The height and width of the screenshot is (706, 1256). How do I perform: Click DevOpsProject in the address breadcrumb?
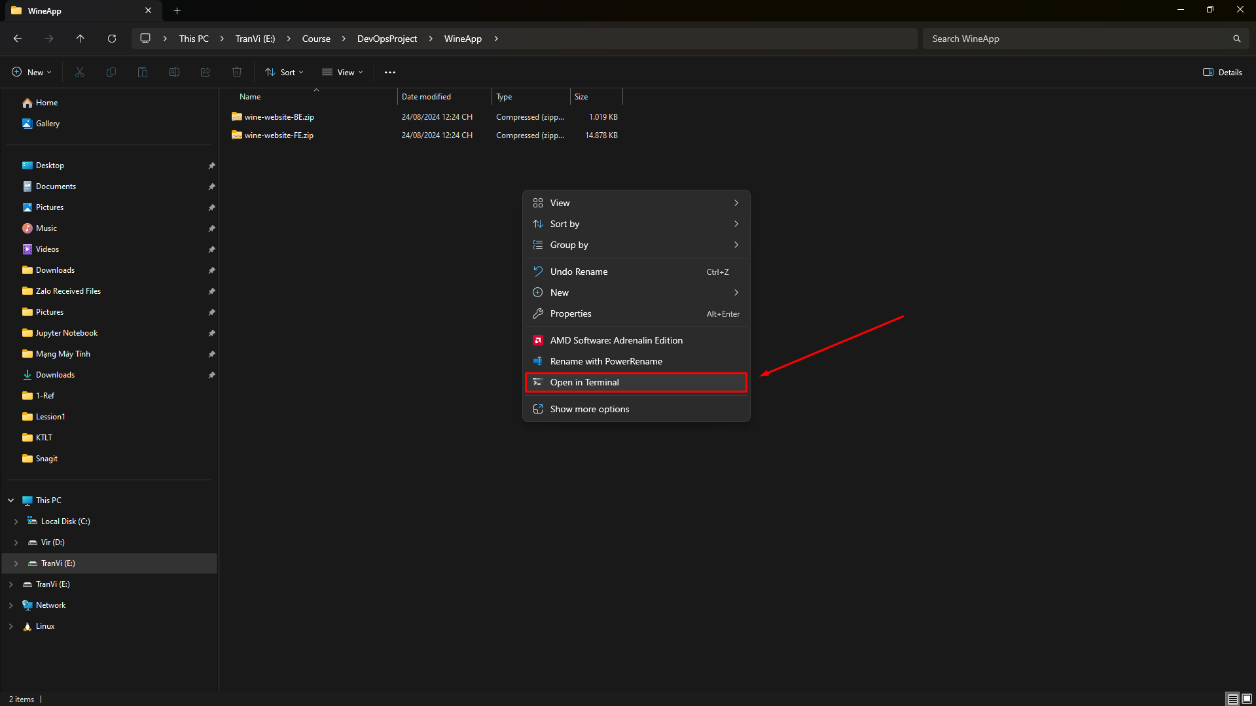387,39
